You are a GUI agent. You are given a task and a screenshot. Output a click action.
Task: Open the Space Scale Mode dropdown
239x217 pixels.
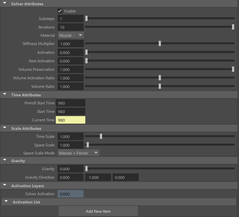tap(96, 153)
